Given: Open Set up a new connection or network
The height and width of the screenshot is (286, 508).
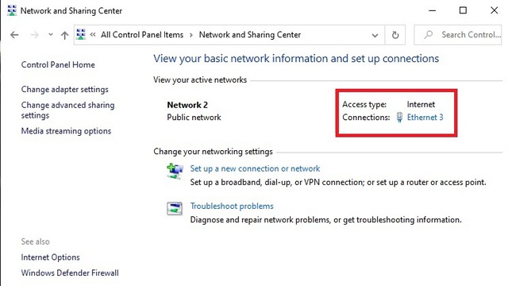Looking at the screenshot, I should (x=255, y=168).
